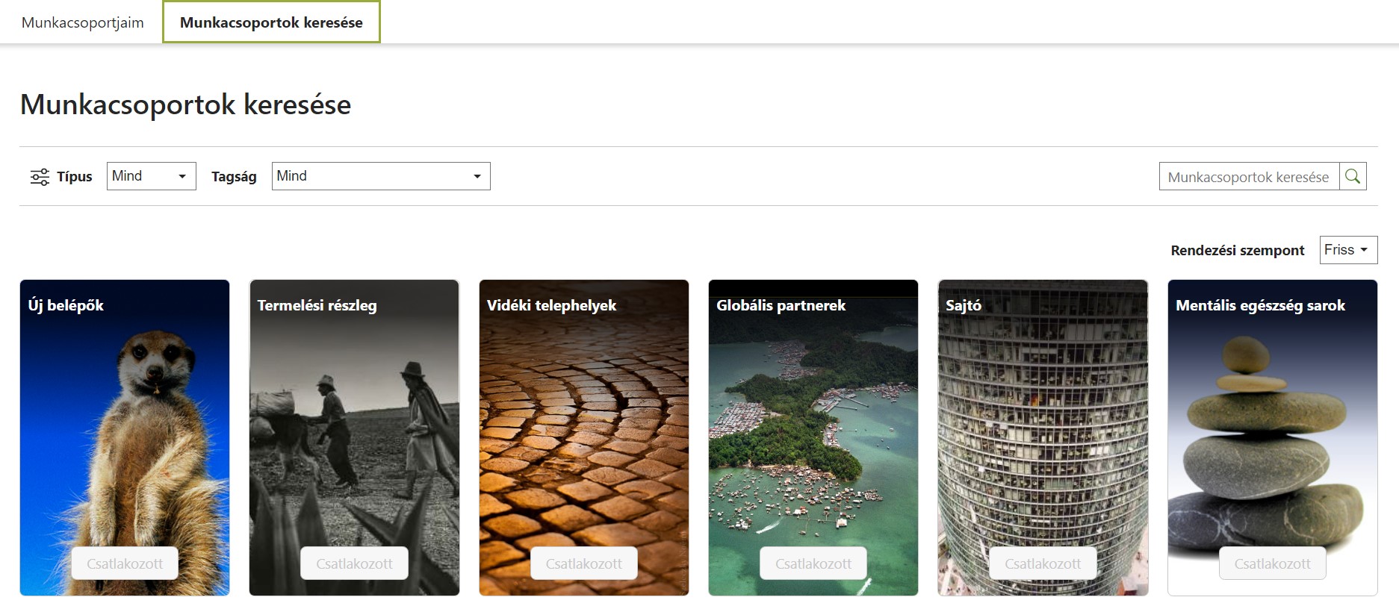This screenshot has height=606, width=1399.
Task: Open the Mentális egészség sarok stones thumbnail
Action: click(1273, 437)
